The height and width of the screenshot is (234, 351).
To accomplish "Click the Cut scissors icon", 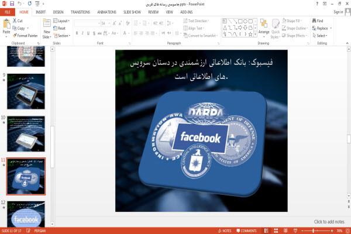I will coord(15,20).
